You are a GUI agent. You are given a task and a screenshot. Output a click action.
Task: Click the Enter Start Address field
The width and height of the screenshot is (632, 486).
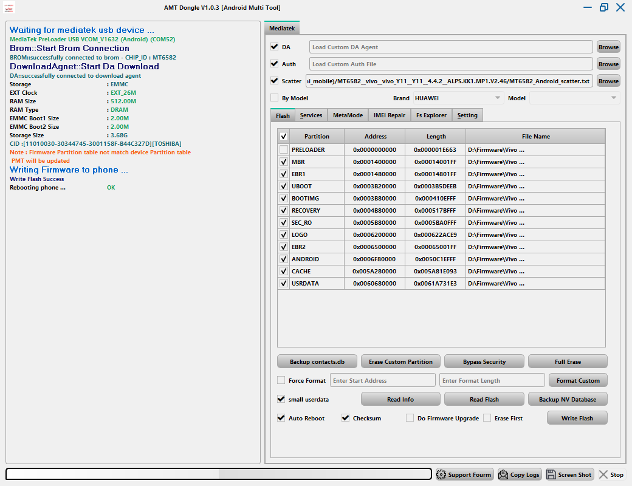[382, 380]
